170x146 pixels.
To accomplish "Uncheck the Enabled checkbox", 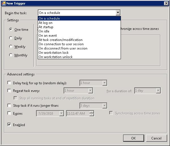I will click(x=9, y=124).
